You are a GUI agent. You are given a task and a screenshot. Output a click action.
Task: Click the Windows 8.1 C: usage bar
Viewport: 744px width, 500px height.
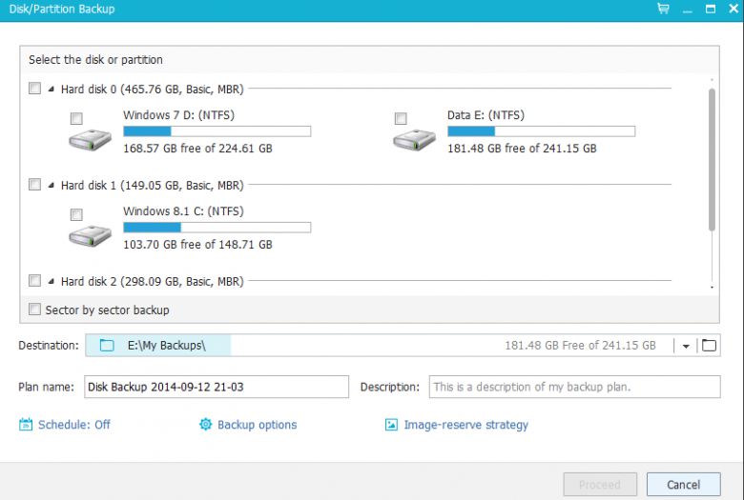tap(217, 228)
